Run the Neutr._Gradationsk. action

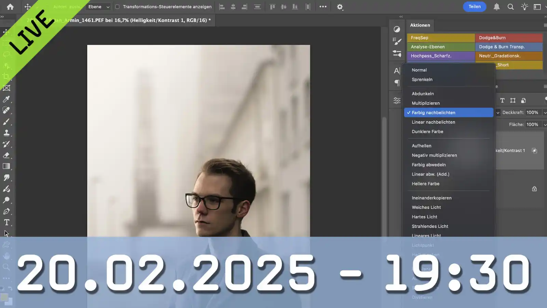pos(509,56)
